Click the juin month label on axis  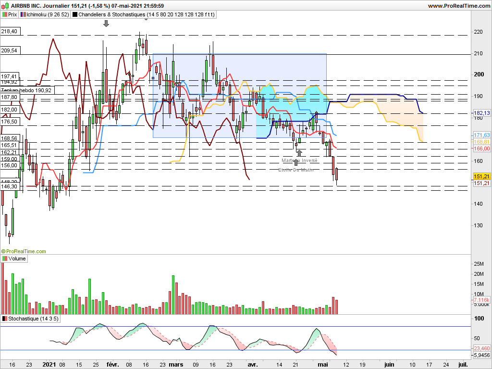coord(389,365)
